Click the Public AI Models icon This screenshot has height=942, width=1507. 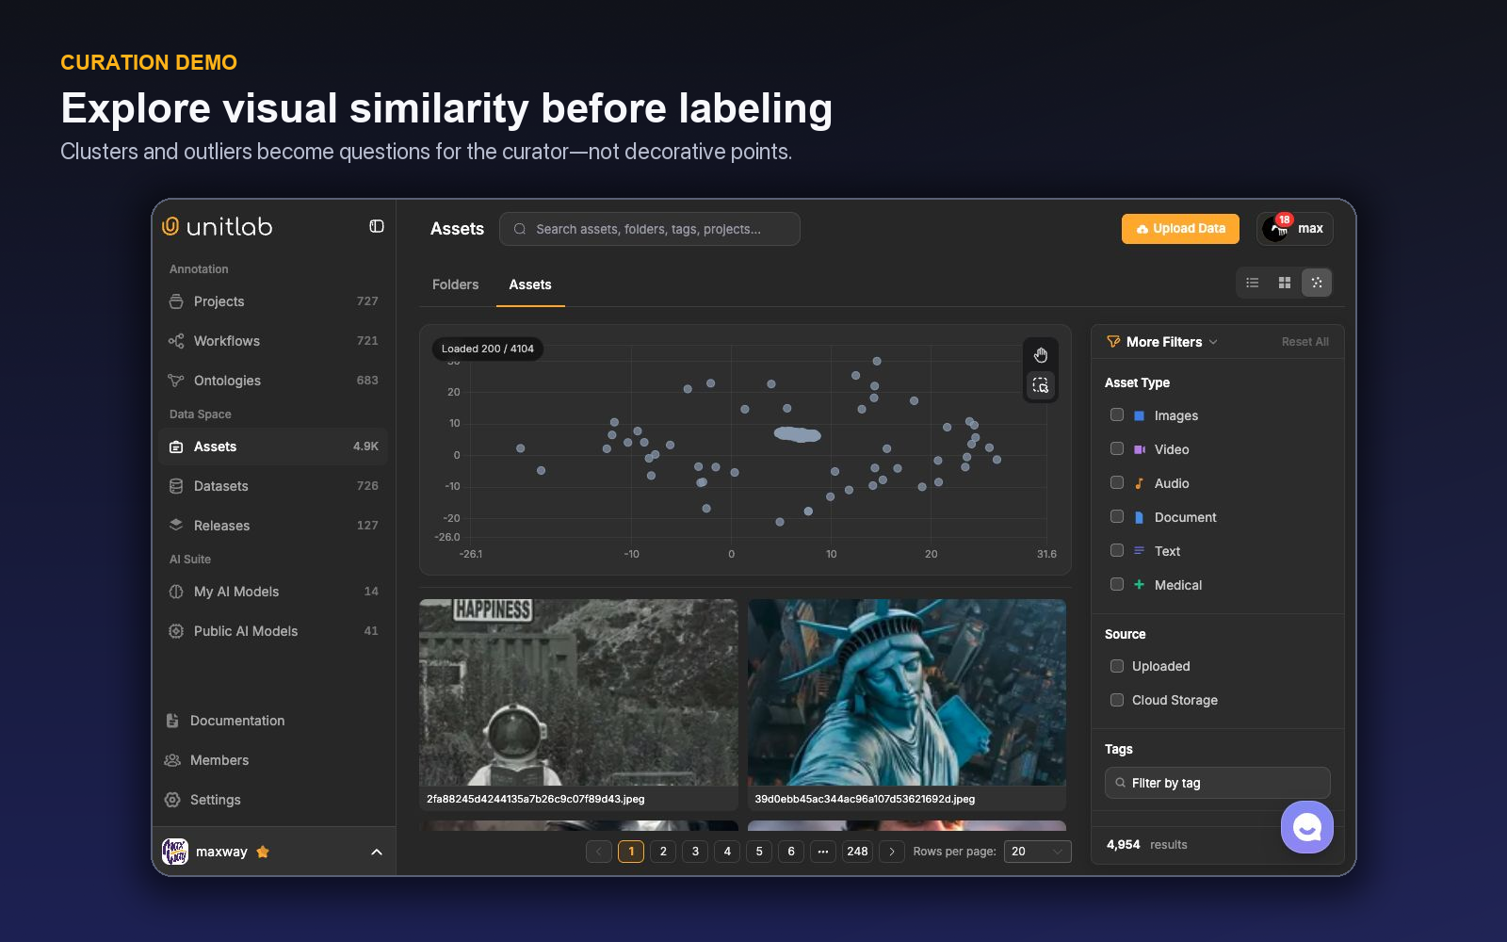[176, 631]
